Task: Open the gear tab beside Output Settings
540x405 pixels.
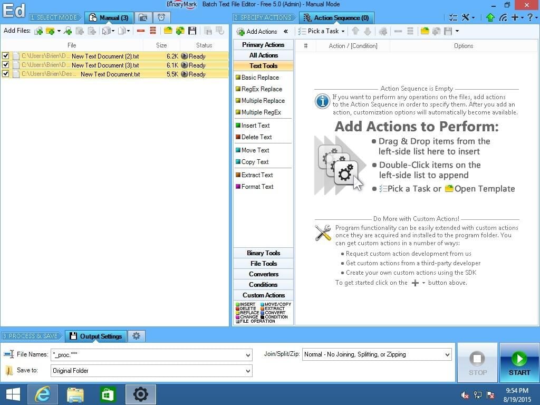Action: [137, 336]
